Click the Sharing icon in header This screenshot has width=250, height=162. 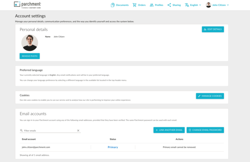click(x=169, y=5)
